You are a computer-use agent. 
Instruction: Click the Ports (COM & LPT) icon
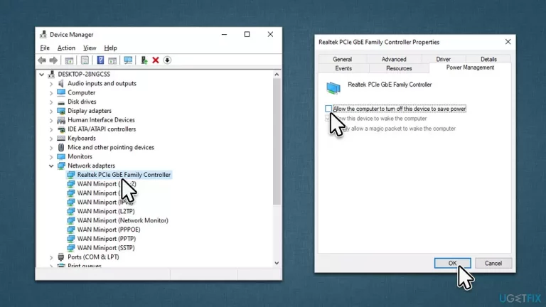tap(61, 257)
